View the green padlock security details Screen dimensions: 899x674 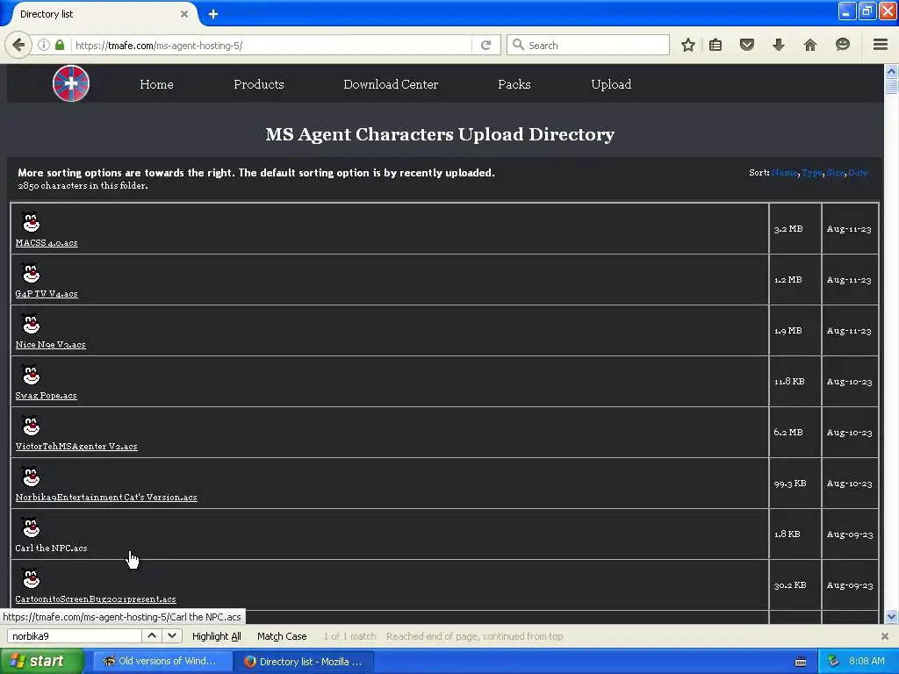(60, 45)
